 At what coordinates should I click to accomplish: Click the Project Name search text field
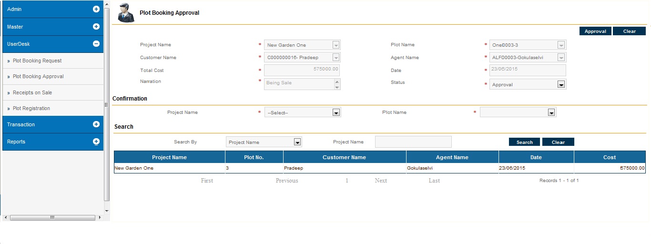pos(413,142)
